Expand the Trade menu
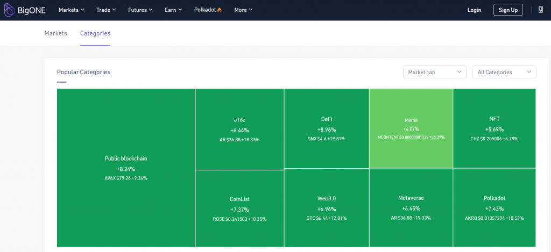This screenshot has width=551, height=252. (x=106, y=10)
